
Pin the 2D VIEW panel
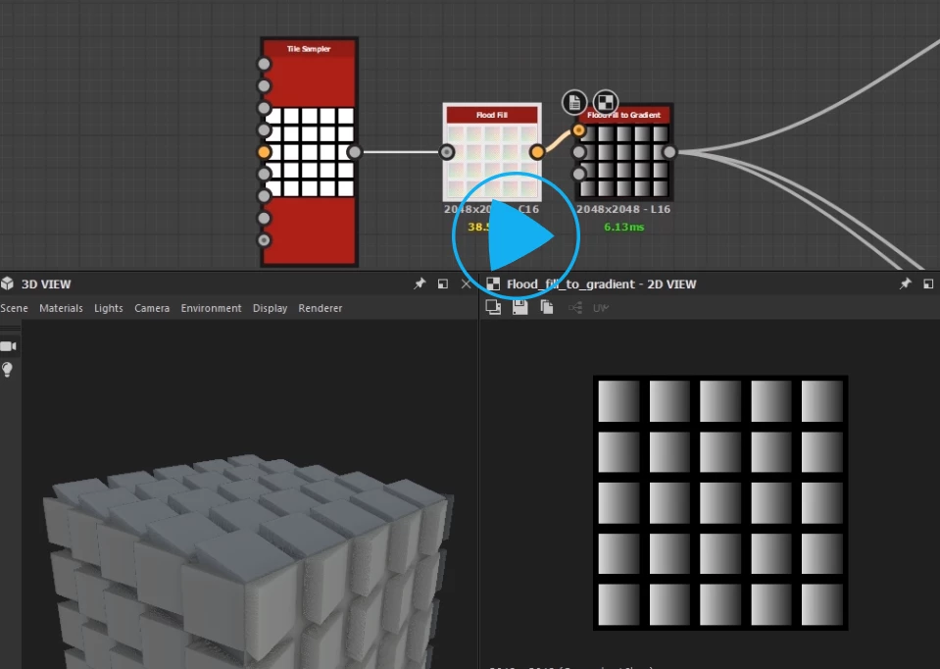pyautogui.click(x=906, y=283)
